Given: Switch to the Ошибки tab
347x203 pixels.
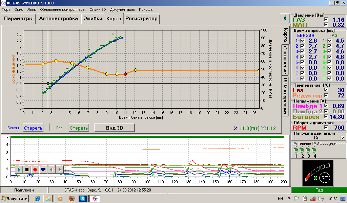Looking at the screenshot, I should 93,18.
